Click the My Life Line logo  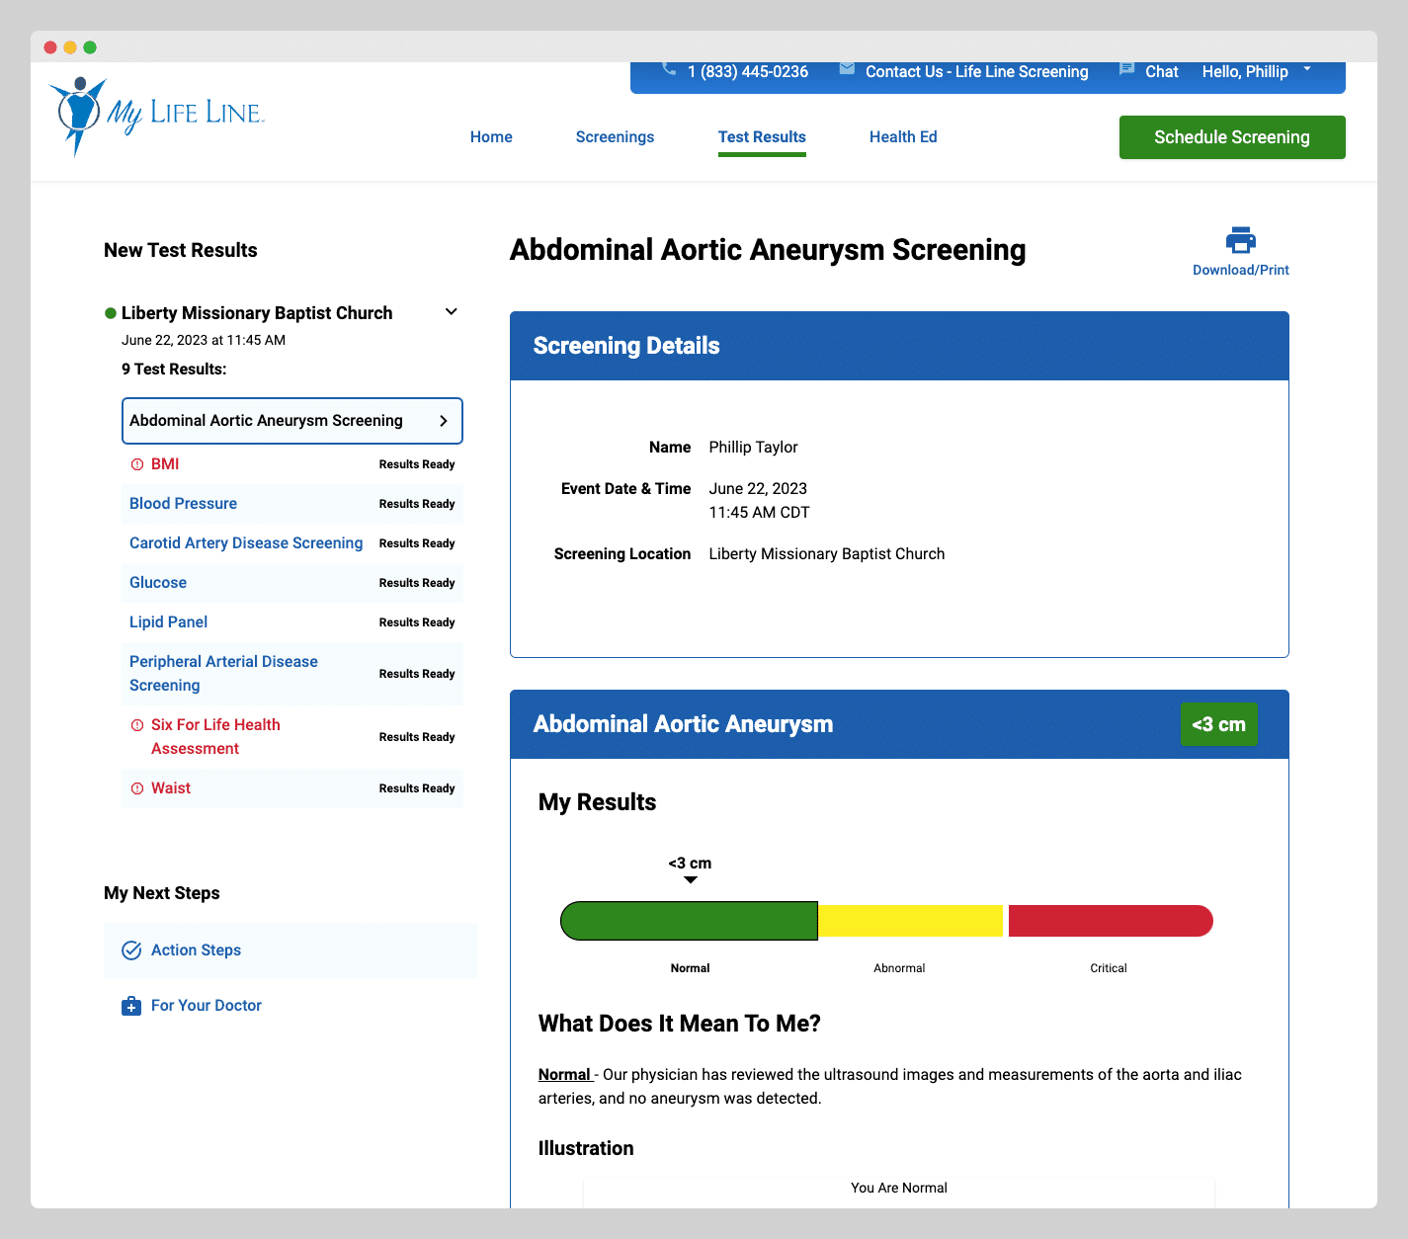tap(156, 116)
